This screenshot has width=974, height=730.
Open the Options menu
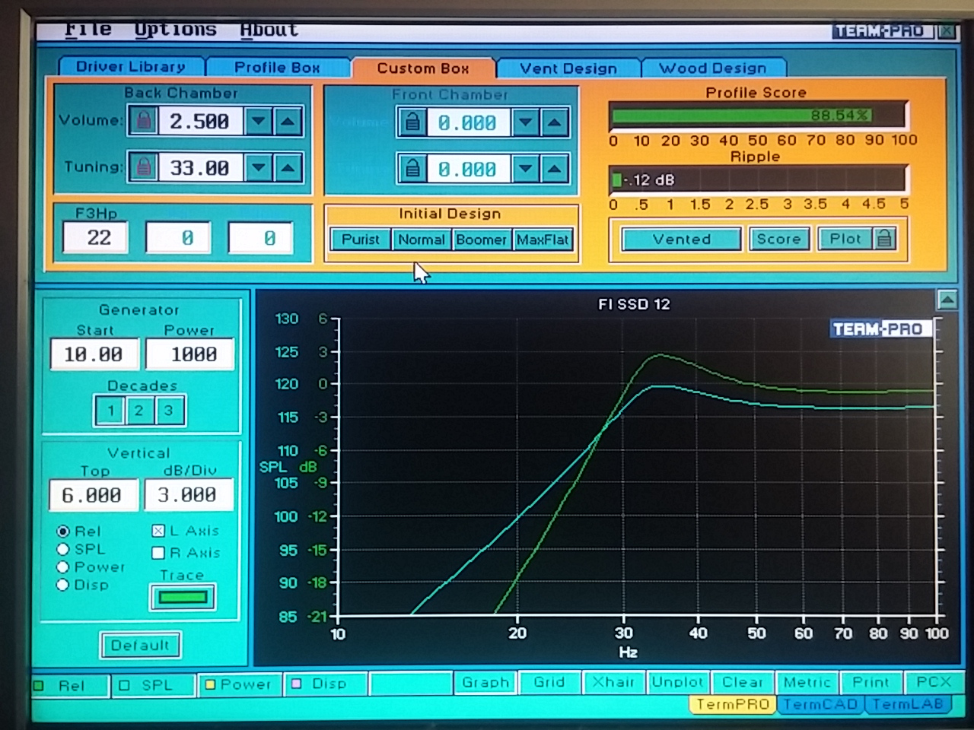176,30
